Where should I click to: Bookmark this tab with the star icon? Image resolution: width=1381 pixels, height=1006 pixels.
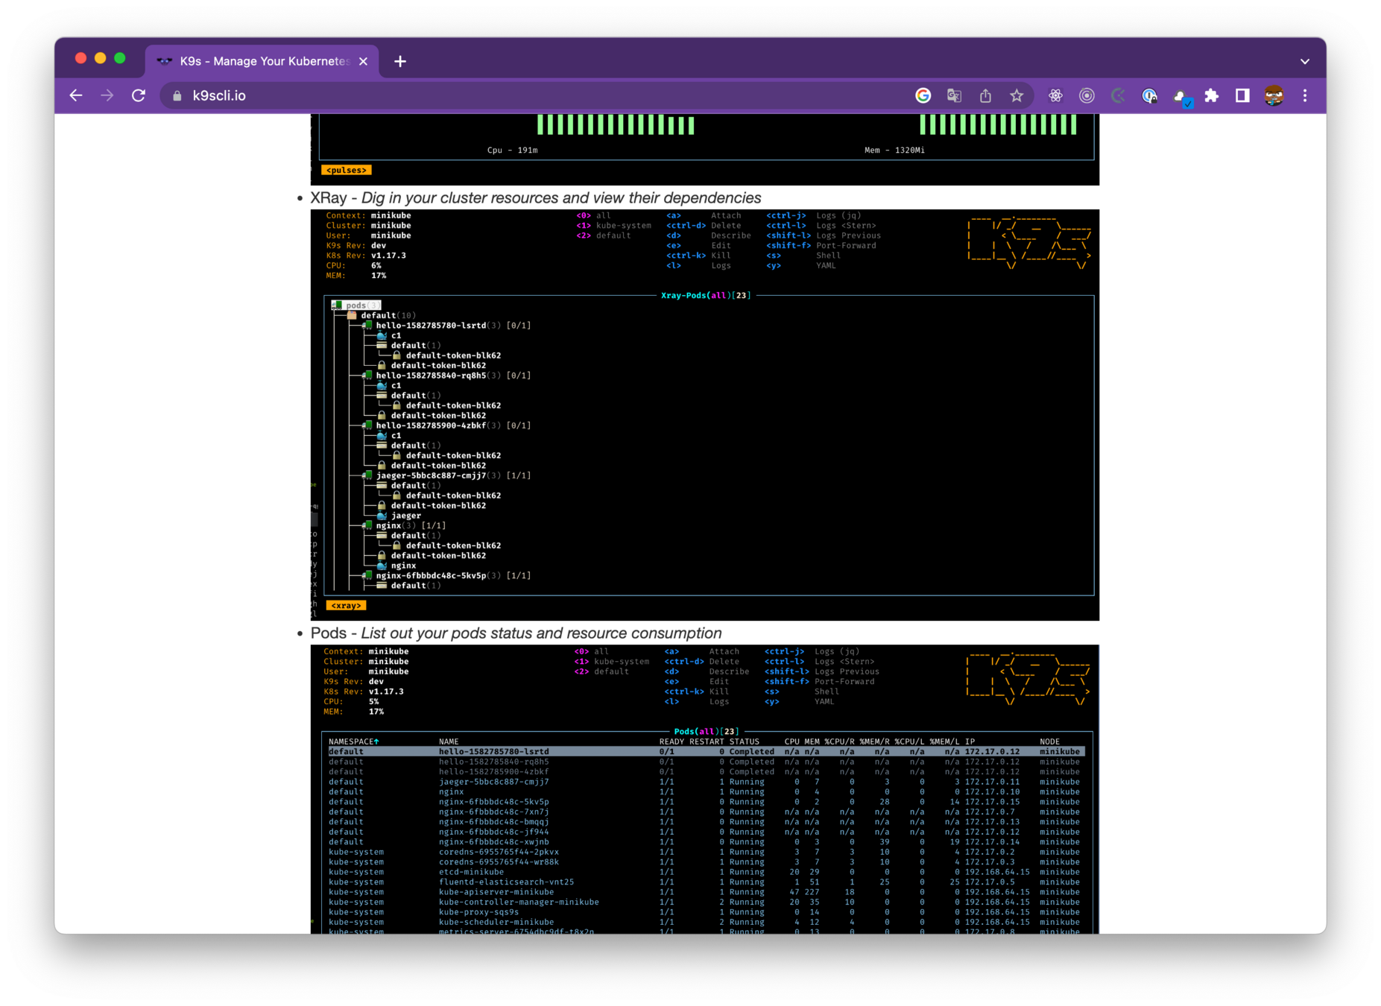pyautogui.click(x=1017, y=95)
